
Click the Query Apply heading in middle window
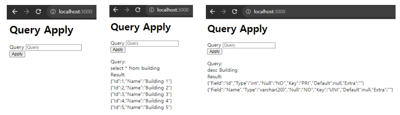[x=141, y=27]
